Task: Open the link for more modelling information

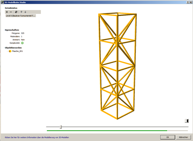Action: pos(37,137)
